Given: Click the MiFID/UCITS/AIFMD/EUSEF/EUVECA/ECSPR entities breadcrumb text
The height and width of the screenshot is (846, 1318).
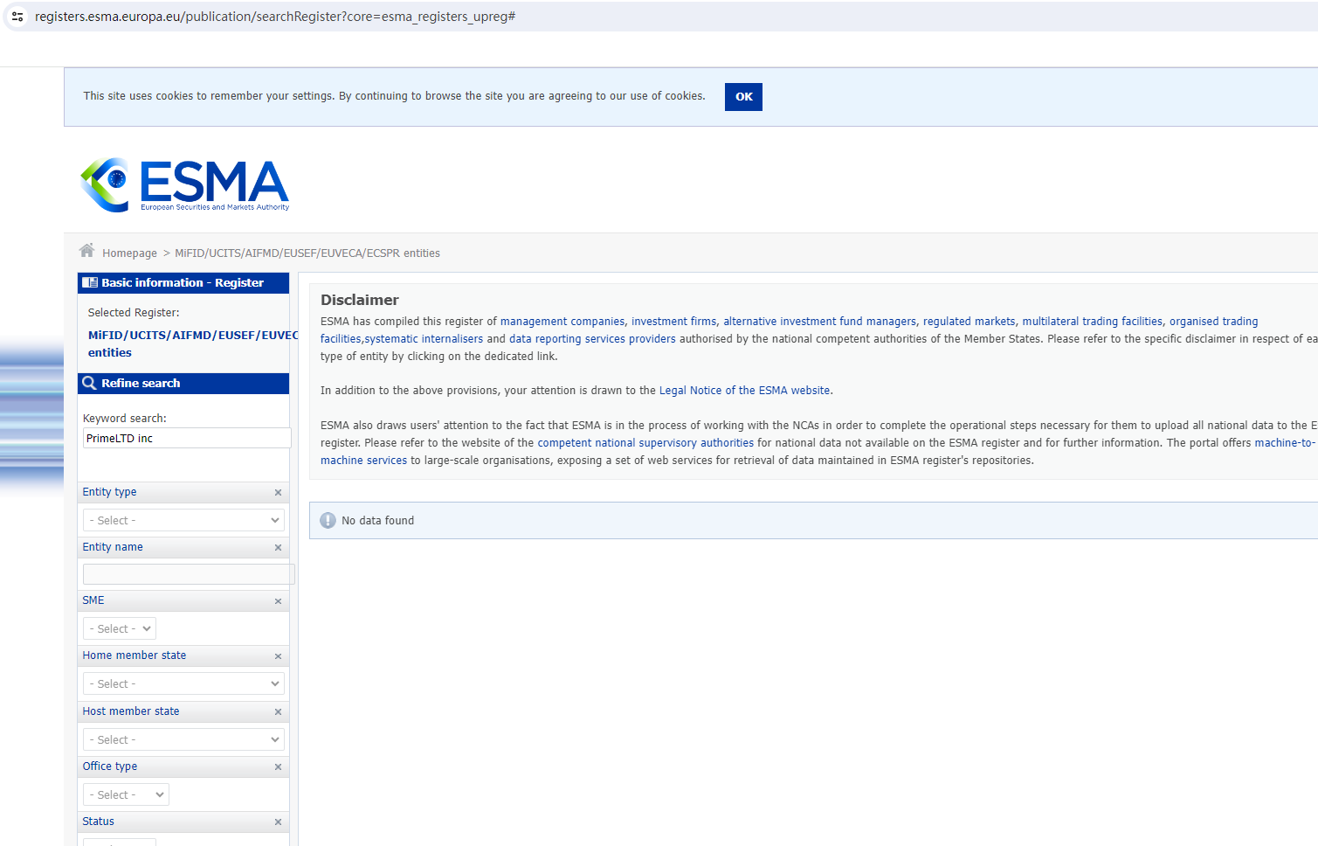Looking at the screenshot, I should pos(307,253).
